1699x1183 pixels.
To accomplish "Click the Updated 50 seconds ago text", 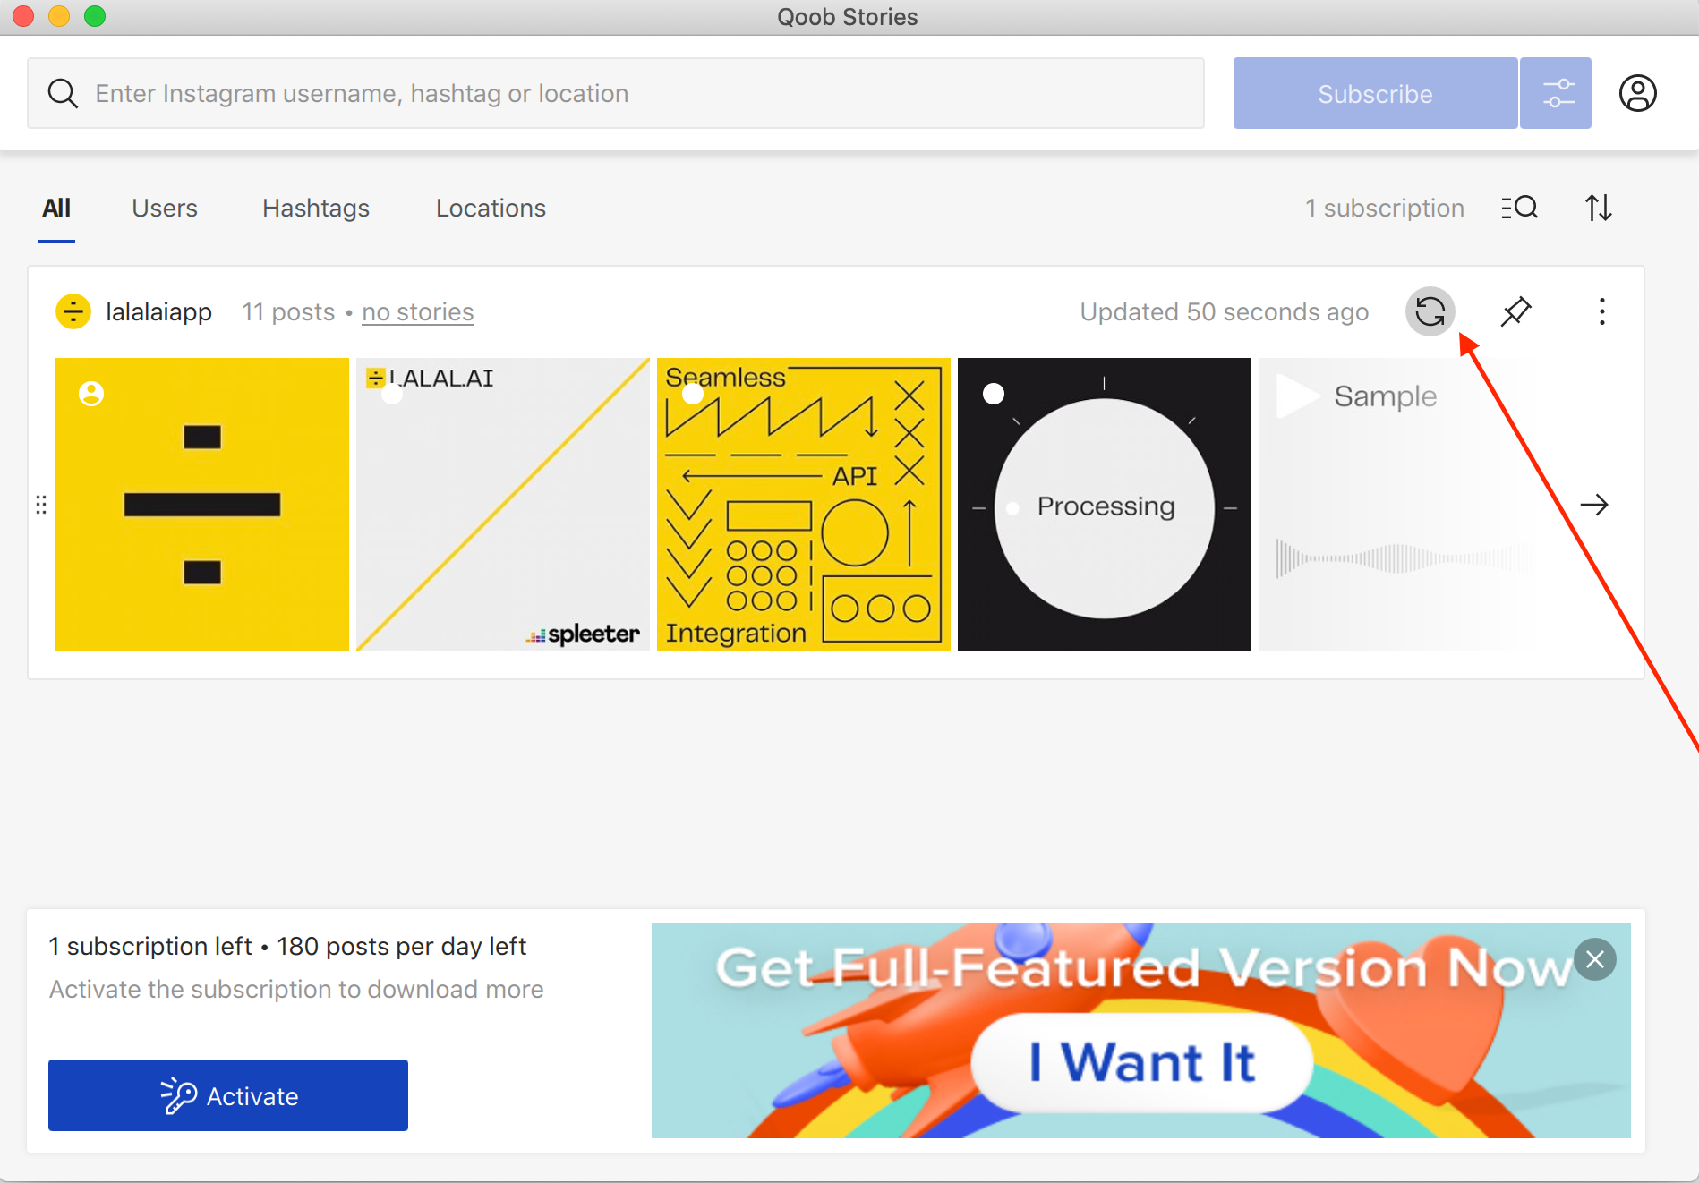I will 1224,311.
